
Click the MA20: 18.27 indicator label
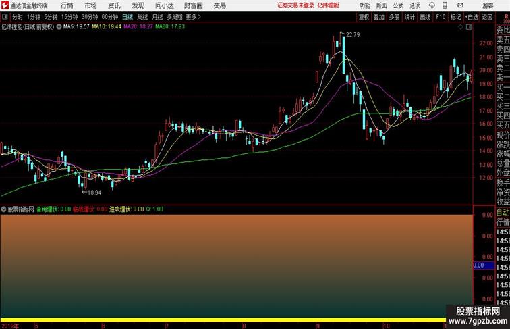click(x=138, y=27)
